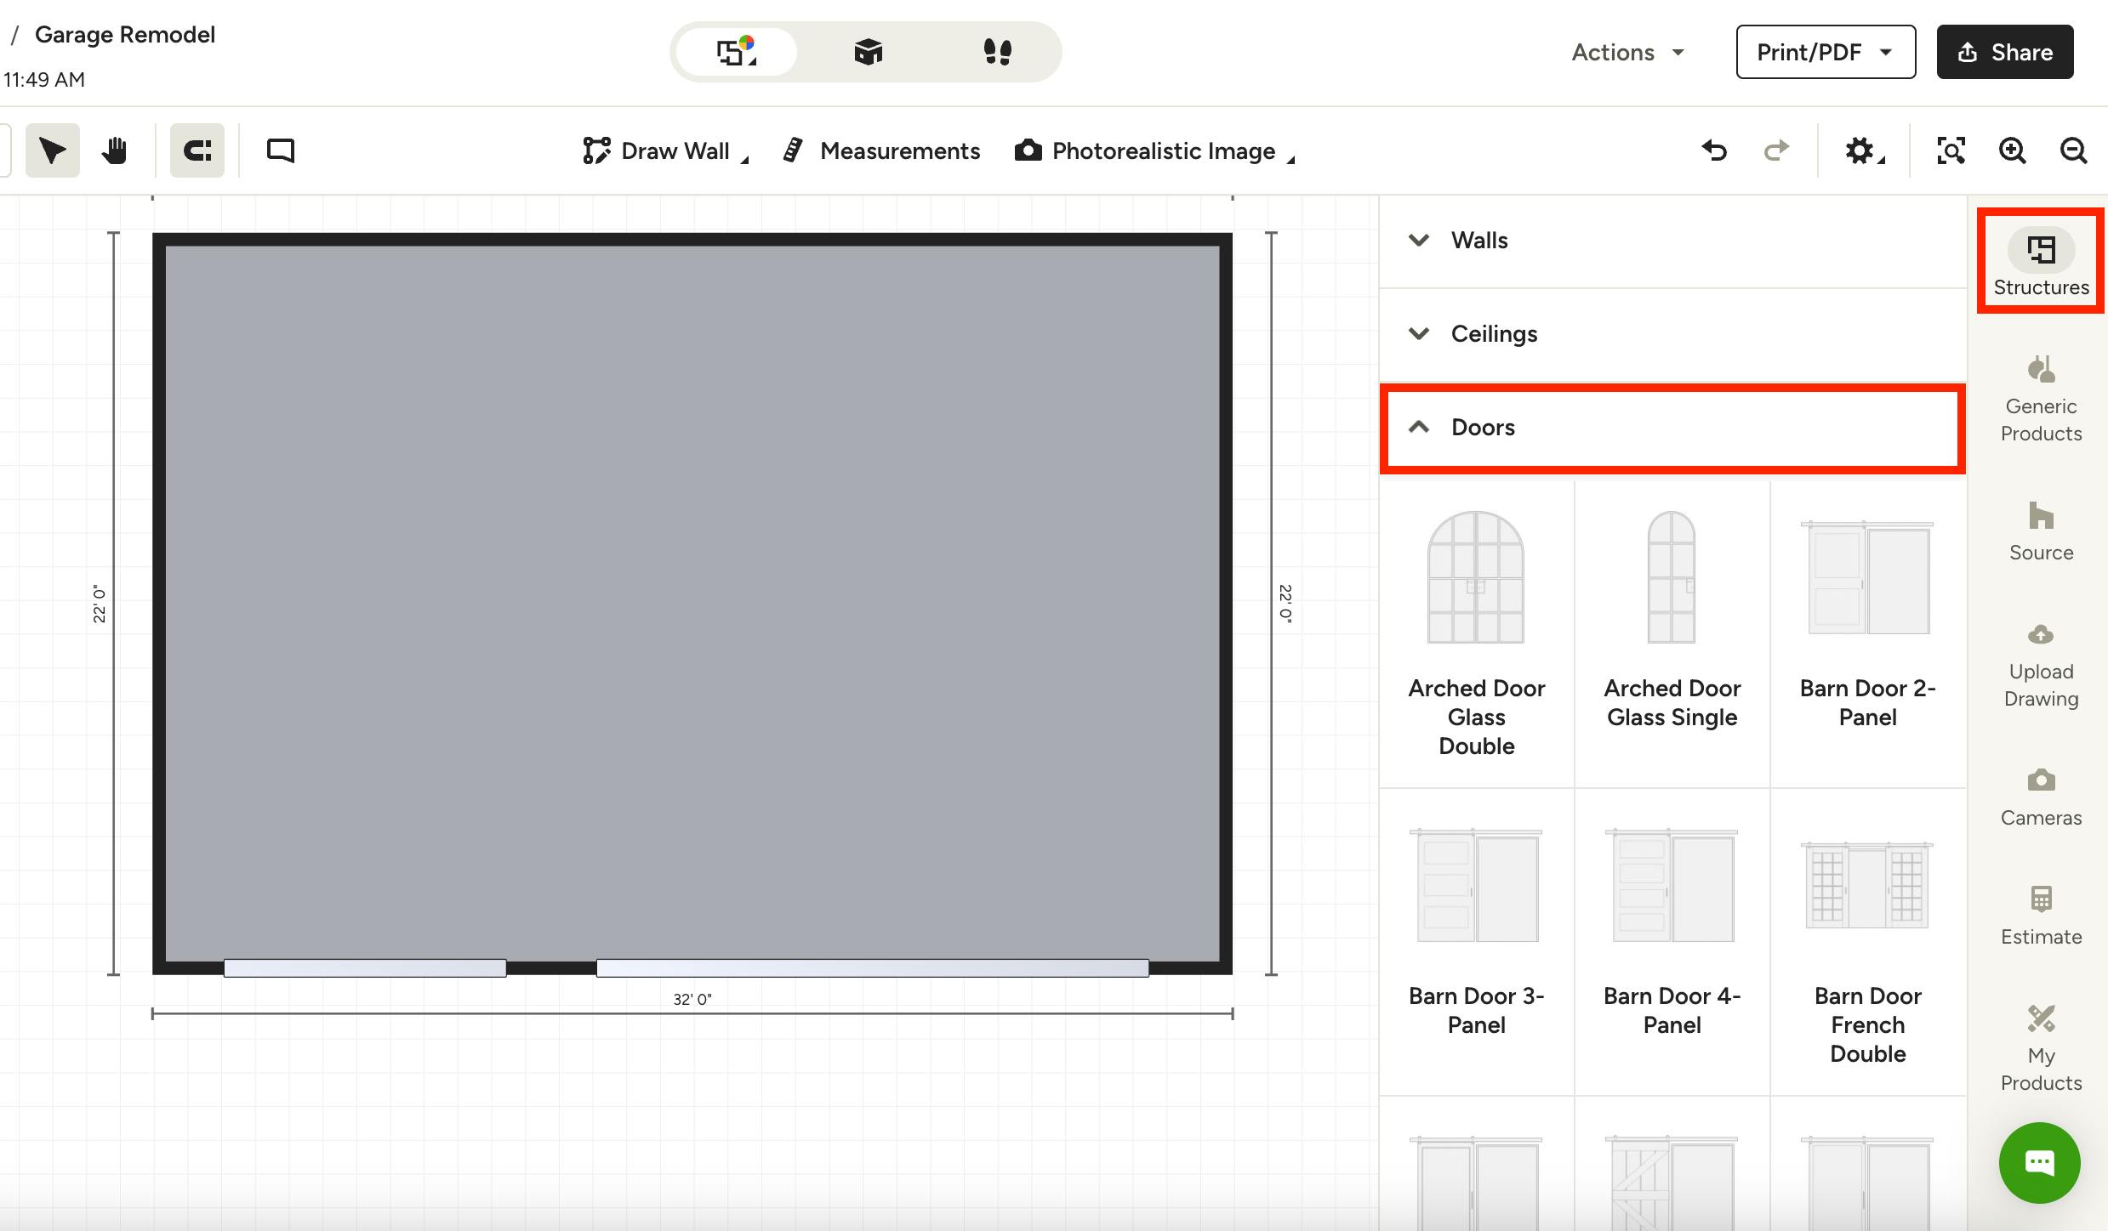Open Photoreal­istic Image options
The image size is (2108, 1231).
pyautogui.click(x=1154, y=150)
